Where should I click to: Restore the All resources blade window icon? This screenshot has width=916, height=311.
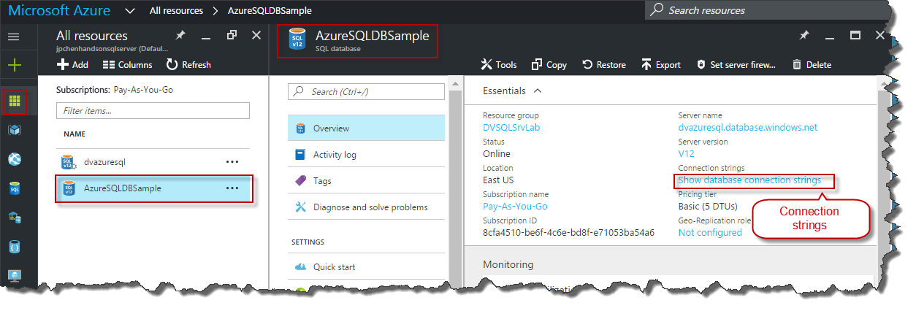(x=232, y=35)
